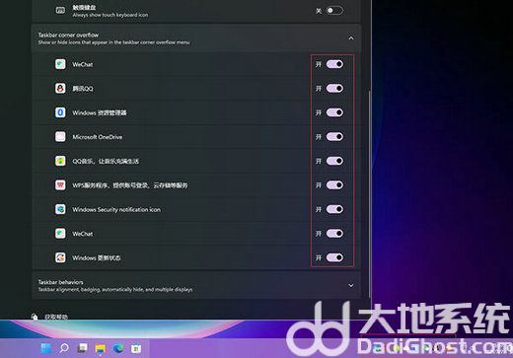This screenshot has height=358, width=513.
Task: Click the 获取帮助 help icon
Action: pos(35,317)
